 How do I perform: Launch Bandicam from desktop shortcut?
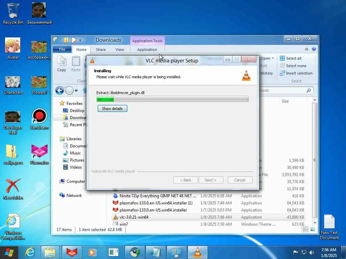pyautogui.click(x=39, y=119)
